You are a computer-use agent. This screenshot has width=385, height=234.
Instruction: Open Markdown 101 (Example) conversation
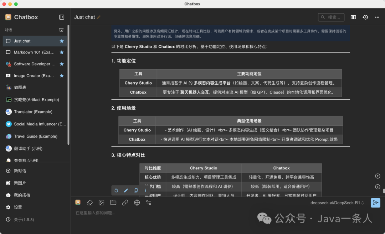(35, 52)
